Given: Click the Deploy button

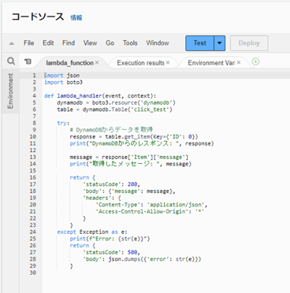Looking at the screenshot, I should tap(249, 43).
